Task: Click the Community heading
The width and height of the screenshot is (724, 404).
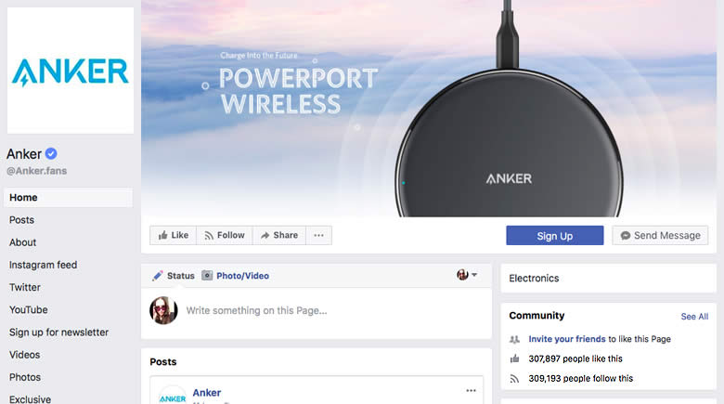Action: 537,316
